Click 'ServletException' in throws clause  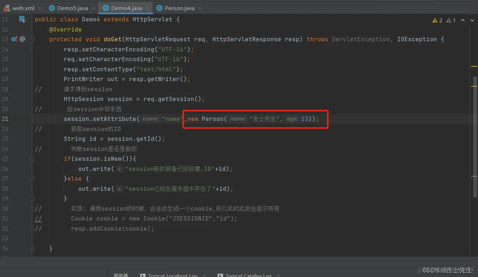[x=361, y=39]
